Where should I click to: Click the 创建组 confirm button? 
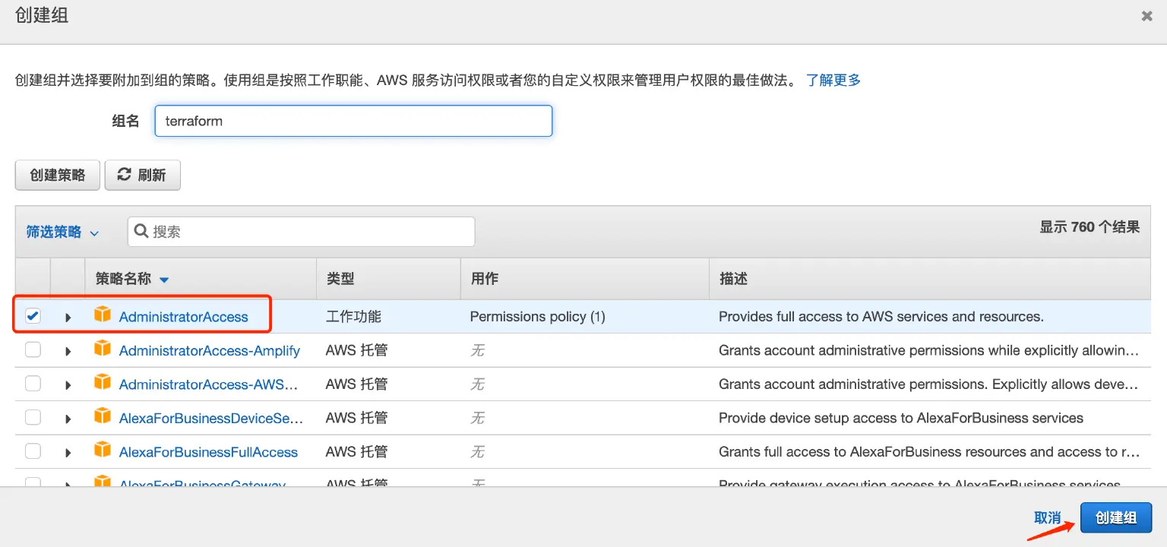click(x=1115, y=517)
